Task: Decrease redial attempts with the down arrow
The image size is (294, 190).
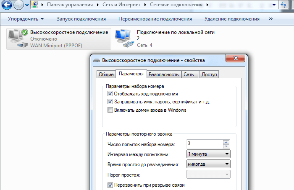Action: click(x=226, y=146)
